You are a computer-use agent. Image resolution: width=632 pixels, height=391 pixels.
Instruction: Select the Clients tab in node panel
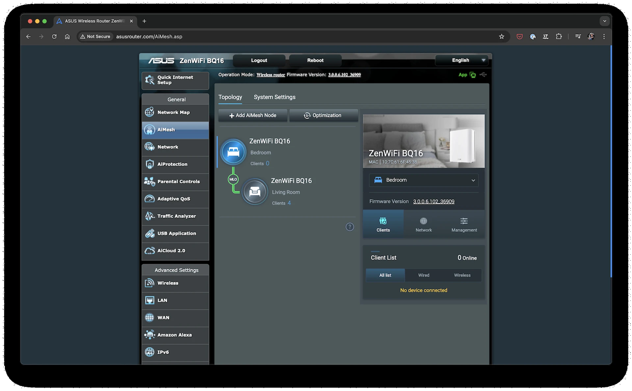(383, 224)
